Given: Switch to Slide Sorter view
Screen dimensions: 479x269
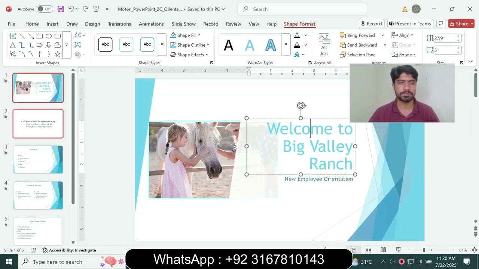Looking at the screenshot, I should point(368,250).
